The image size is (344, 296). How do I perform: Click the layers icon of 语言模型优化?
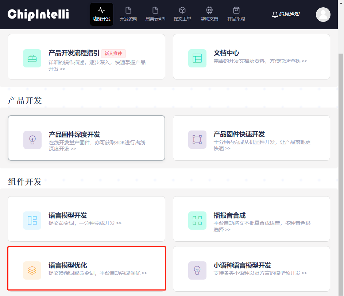[32, 270]
